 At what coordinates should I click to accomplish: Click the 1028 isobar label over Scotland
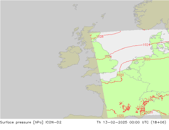tap(100, 37)
